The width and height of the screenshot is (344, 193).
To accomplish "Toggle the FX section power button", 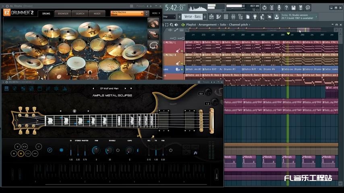I will click(170, 150).
